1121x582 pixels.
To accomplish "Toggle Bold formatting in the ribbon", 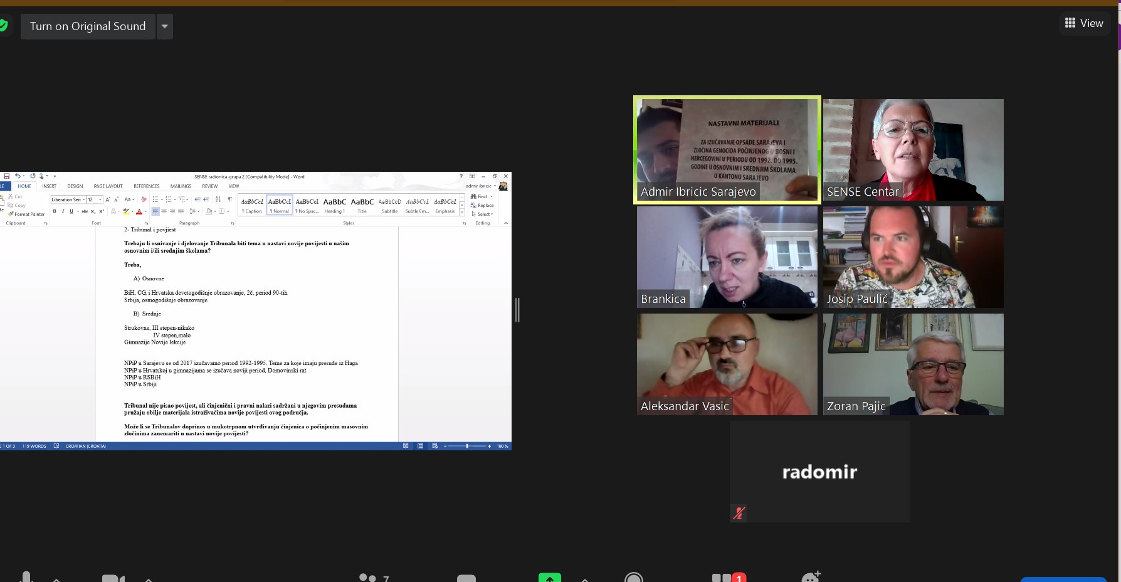I will (x=55, y=211).
